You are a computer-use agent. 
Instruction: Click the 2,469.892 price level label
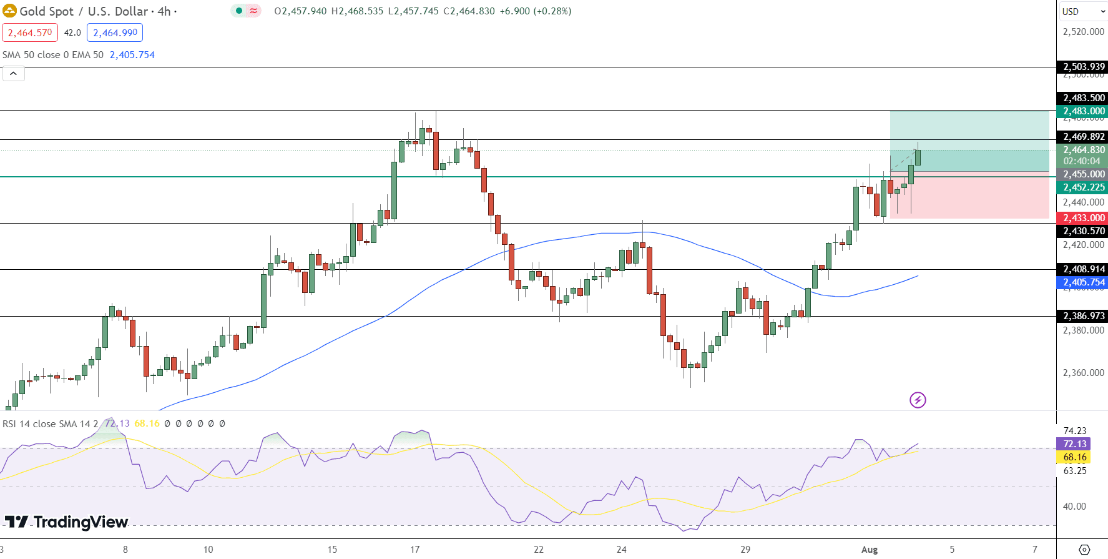1082,137
